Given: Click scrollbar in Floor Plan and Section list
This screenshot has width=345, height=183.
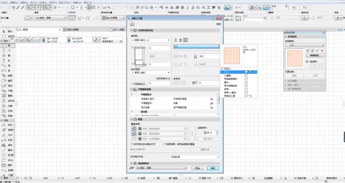Looking at the screenshot, I should (218, 100).
